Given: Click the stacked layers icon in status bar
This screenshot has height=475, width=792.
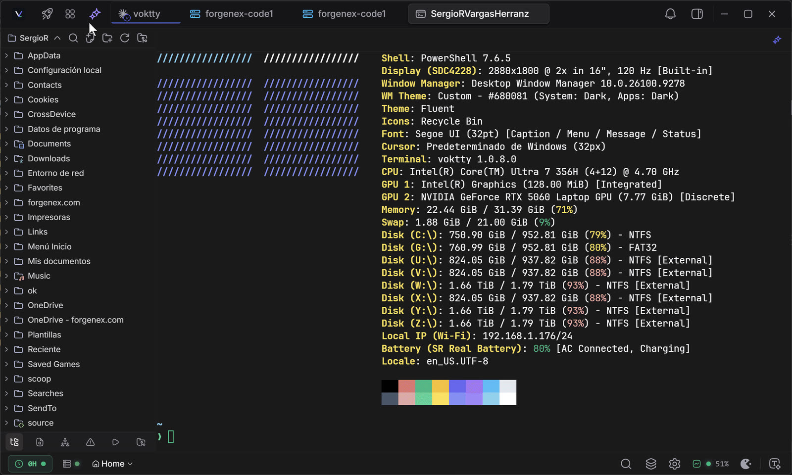Looking at the screenshot, I should [651, 464].
